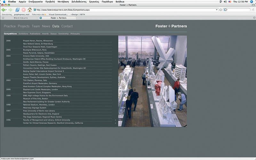Image resolution: width=256 pixels, height=160 pixels.
Task: Click the Foster + Partners logo
Action: 171,26
